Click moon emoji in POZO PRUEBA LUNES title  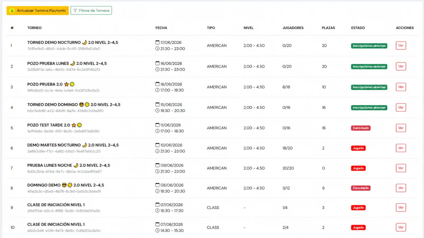73,63
